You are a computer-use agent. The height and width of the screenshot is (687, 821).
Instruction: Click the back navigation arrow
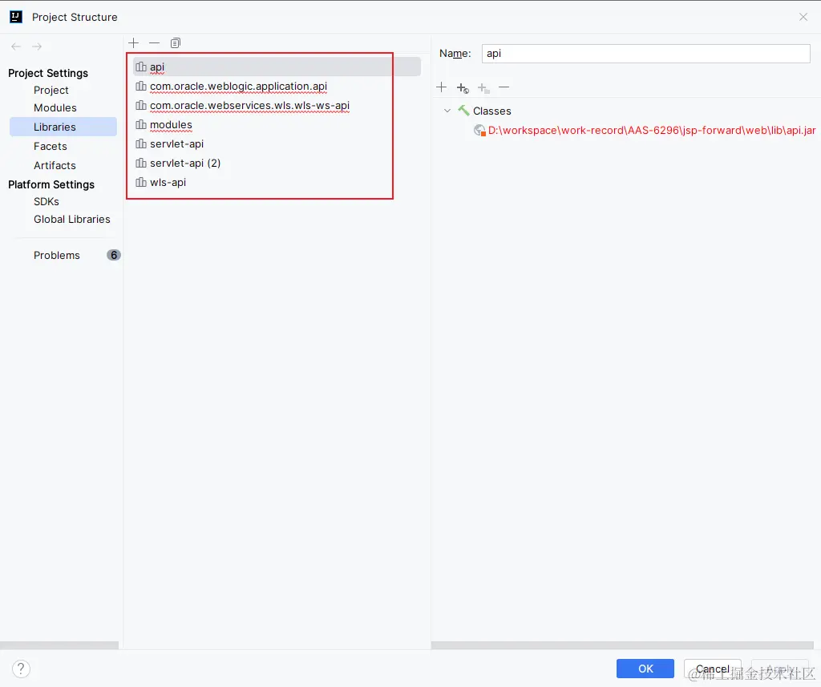(16, 46)
